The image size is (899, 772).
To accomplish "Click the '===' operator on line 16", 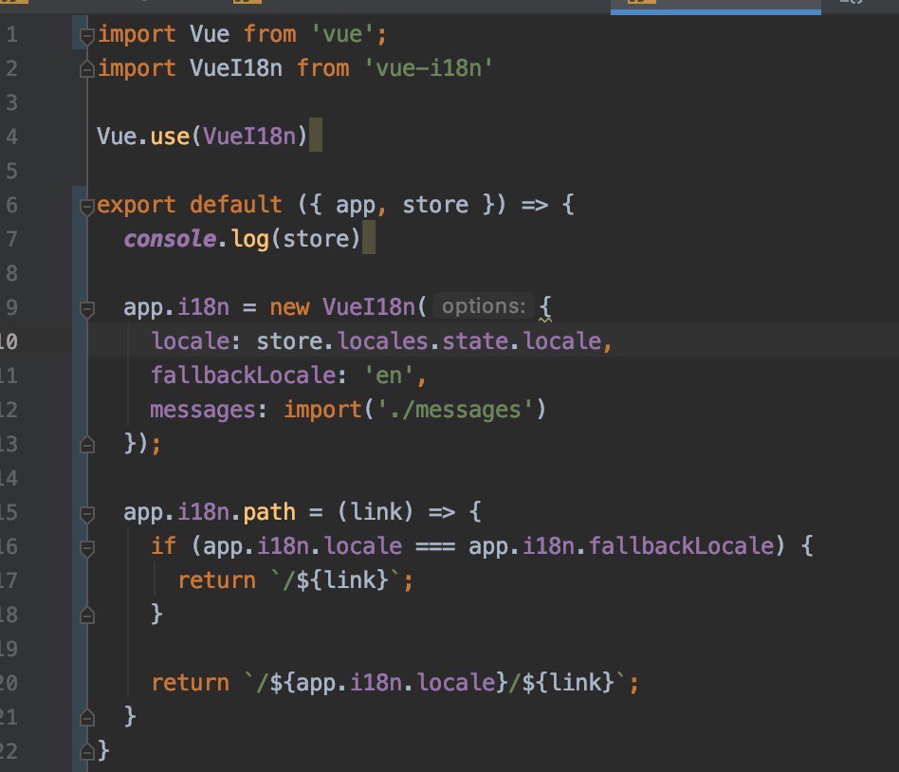I will point(435,546).
